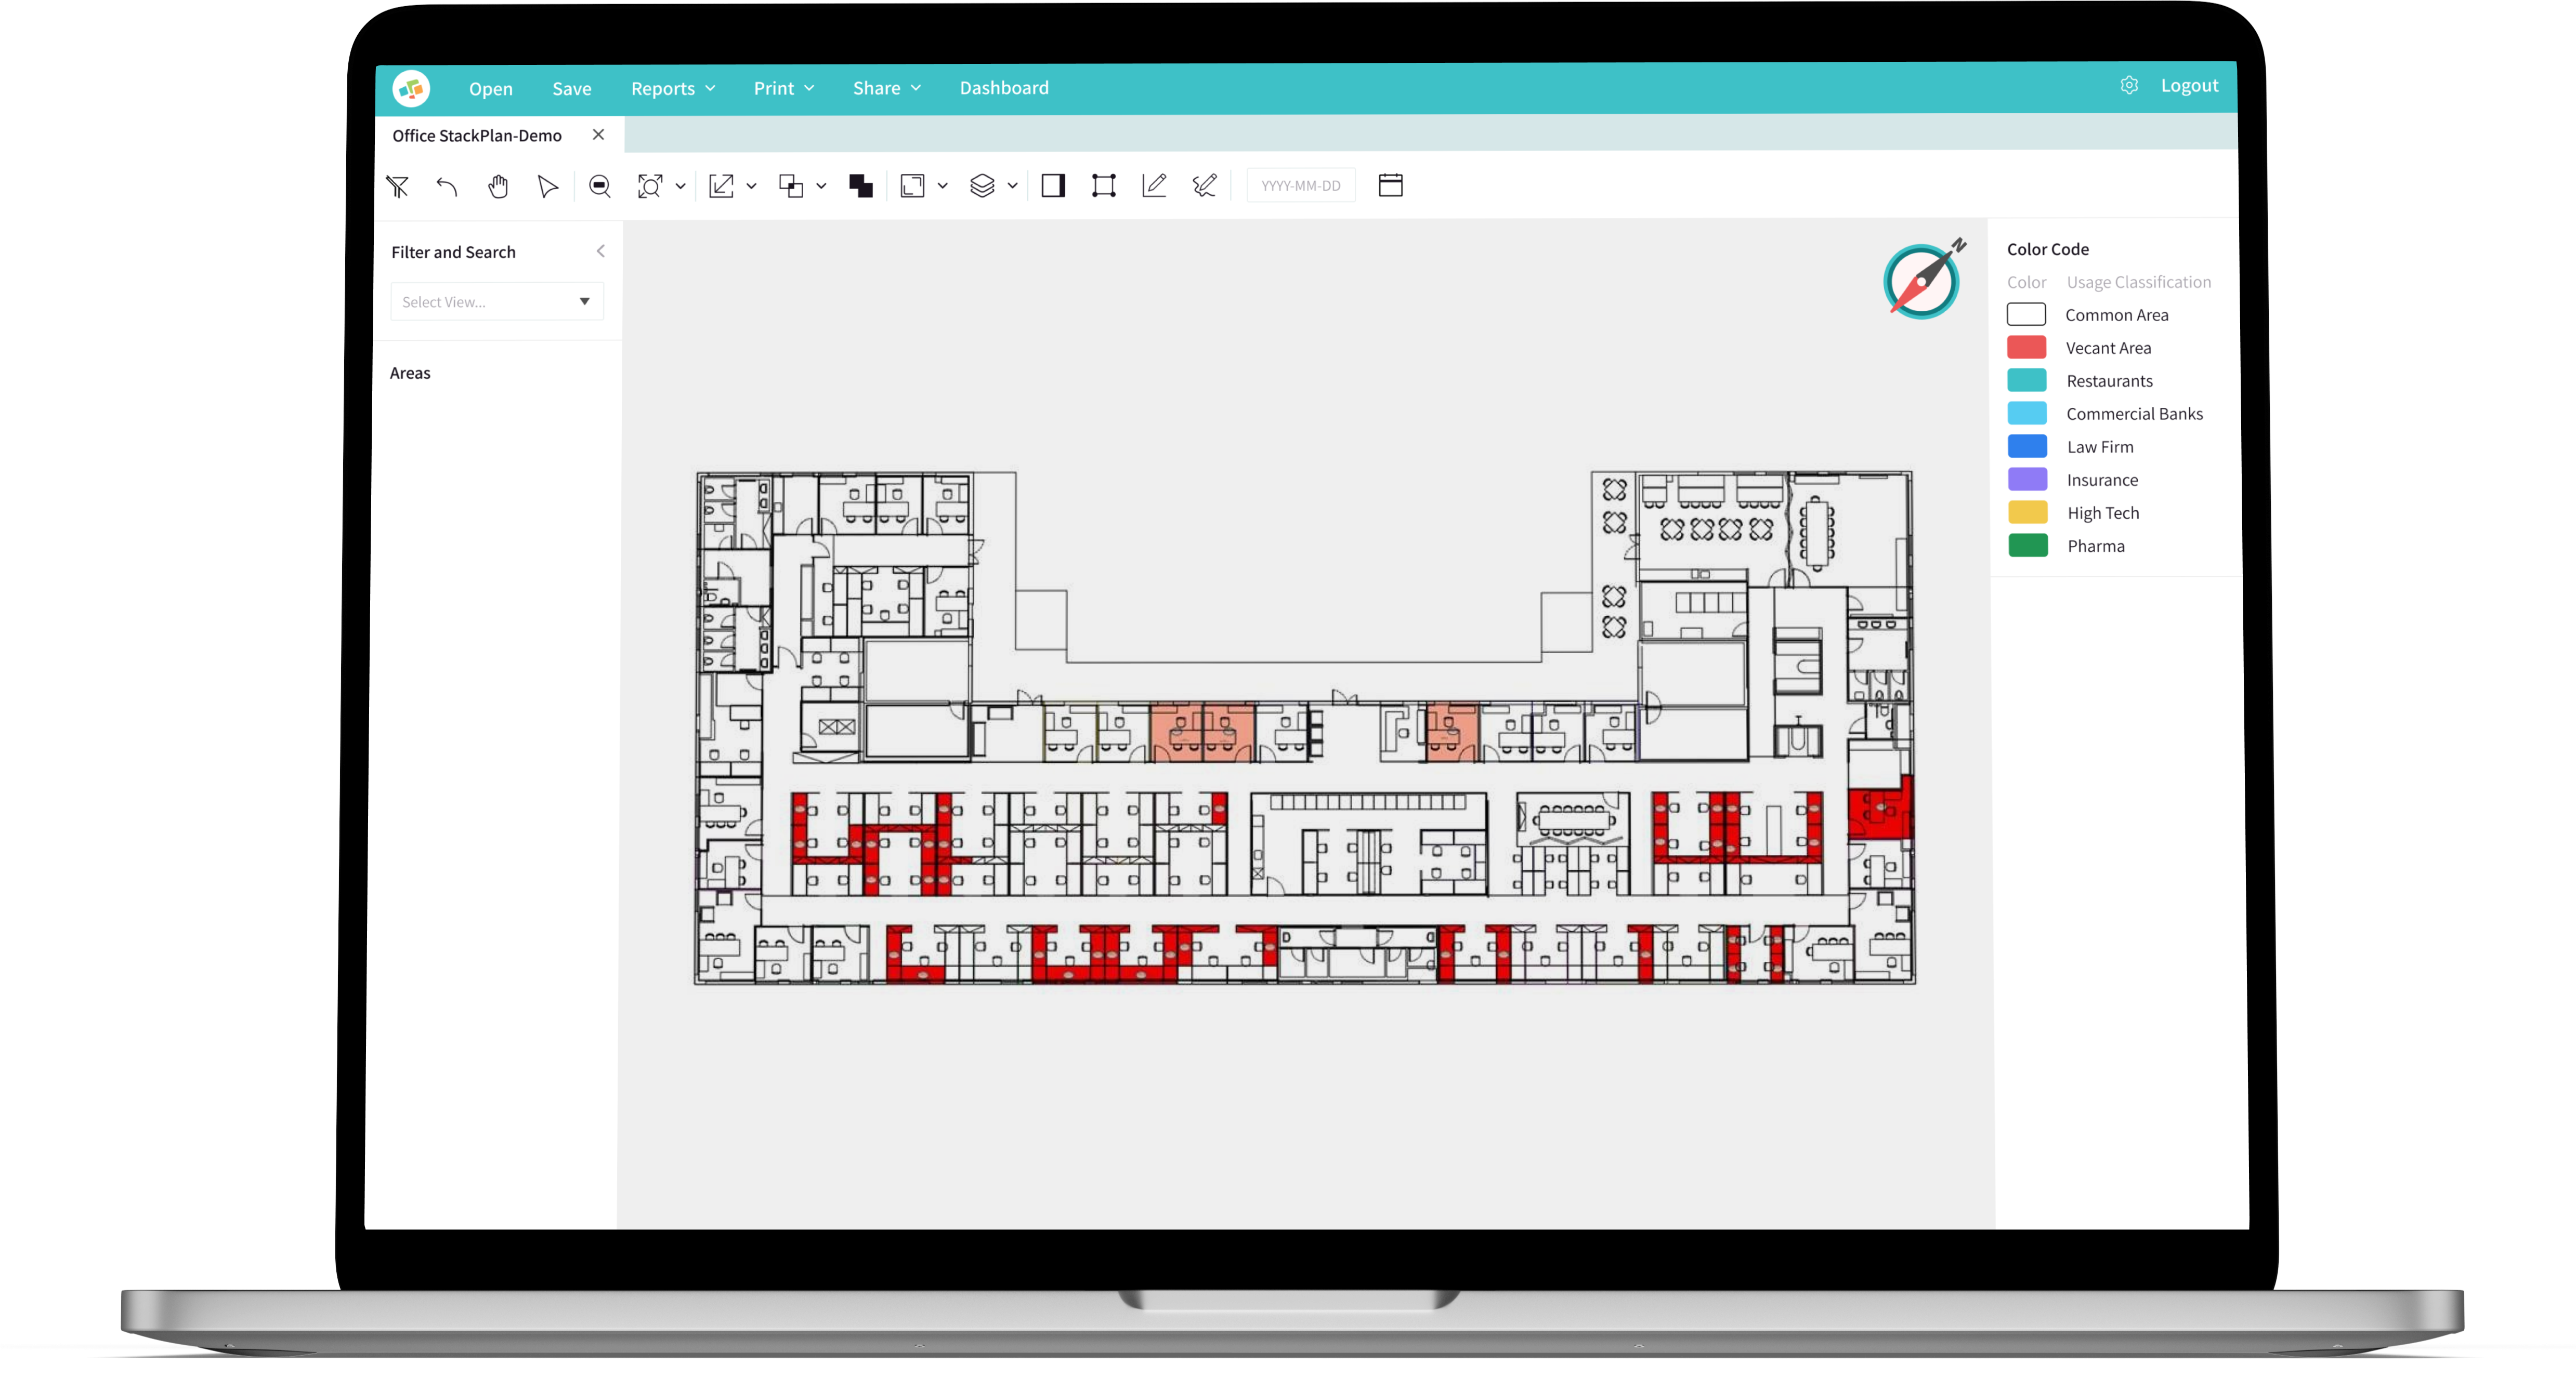Open the shape overlap tool dropdown
This screenshot has height=1378, width=2576.
point(821,186)
